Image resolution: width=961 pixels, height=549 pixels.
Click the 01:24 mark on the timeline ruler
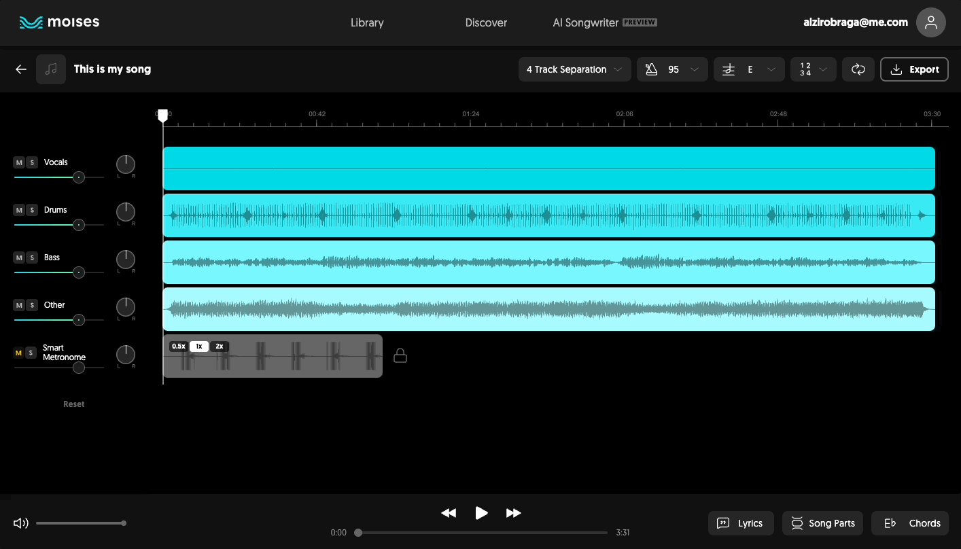(x=471, y=114)
